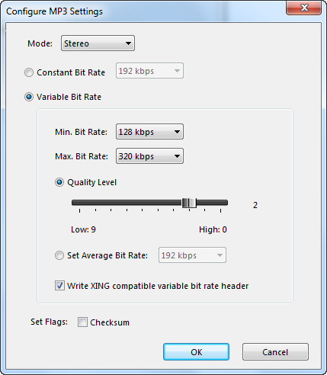Expand the Min. Bit Rate dropdown
This screenshot has height=375, width=327.
(x=149, y=132)
